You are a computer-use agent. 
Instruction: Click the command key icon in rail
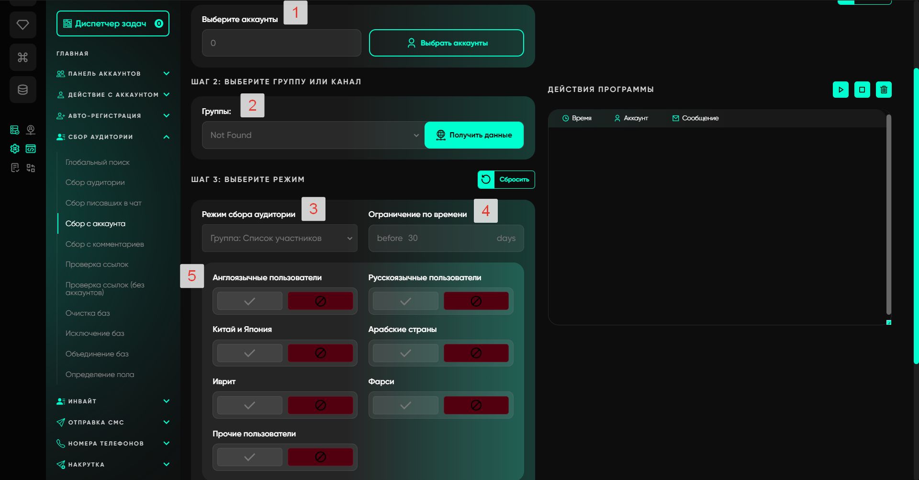tap(22, 57)
